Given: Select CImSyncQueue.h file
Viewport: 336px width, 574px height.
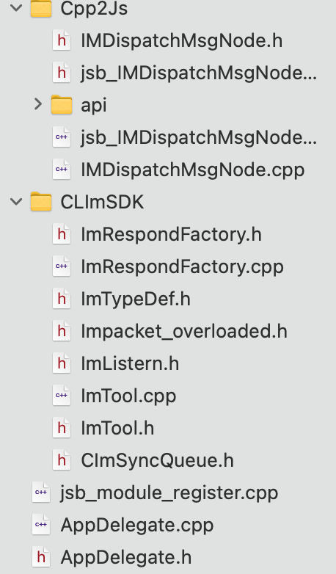Looking at the screenshot, I should (158, 460).
